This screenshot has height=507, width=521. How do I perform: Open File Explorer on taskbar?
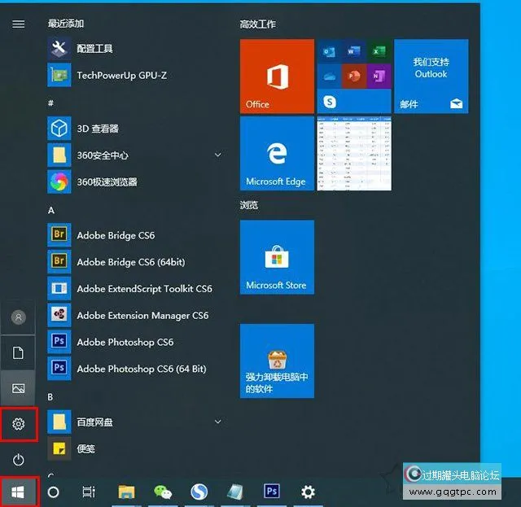(127, 492)
